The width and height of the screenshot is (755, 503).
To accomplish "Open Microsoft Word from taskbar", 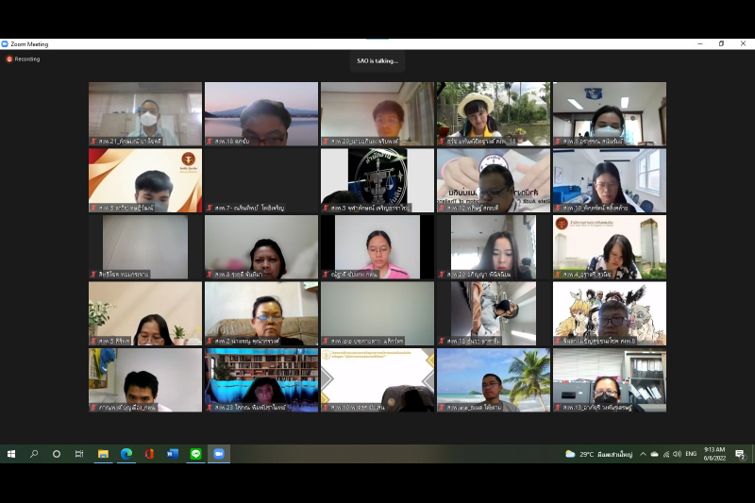I will point(173,454).
